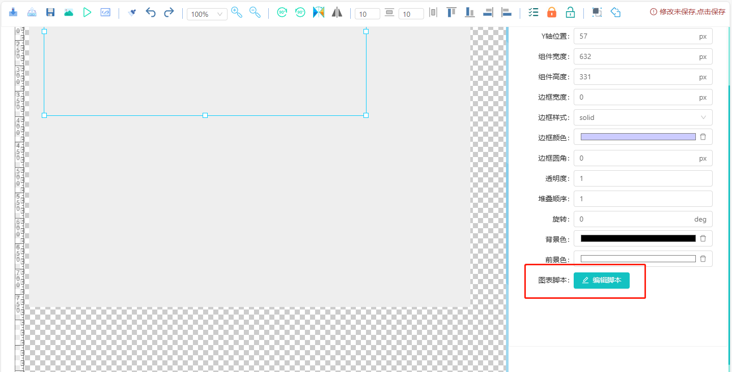Clear 背景色 with its trash icon
Screen dimensions: 732x372
pyautogui.click(x=703, y=238)
